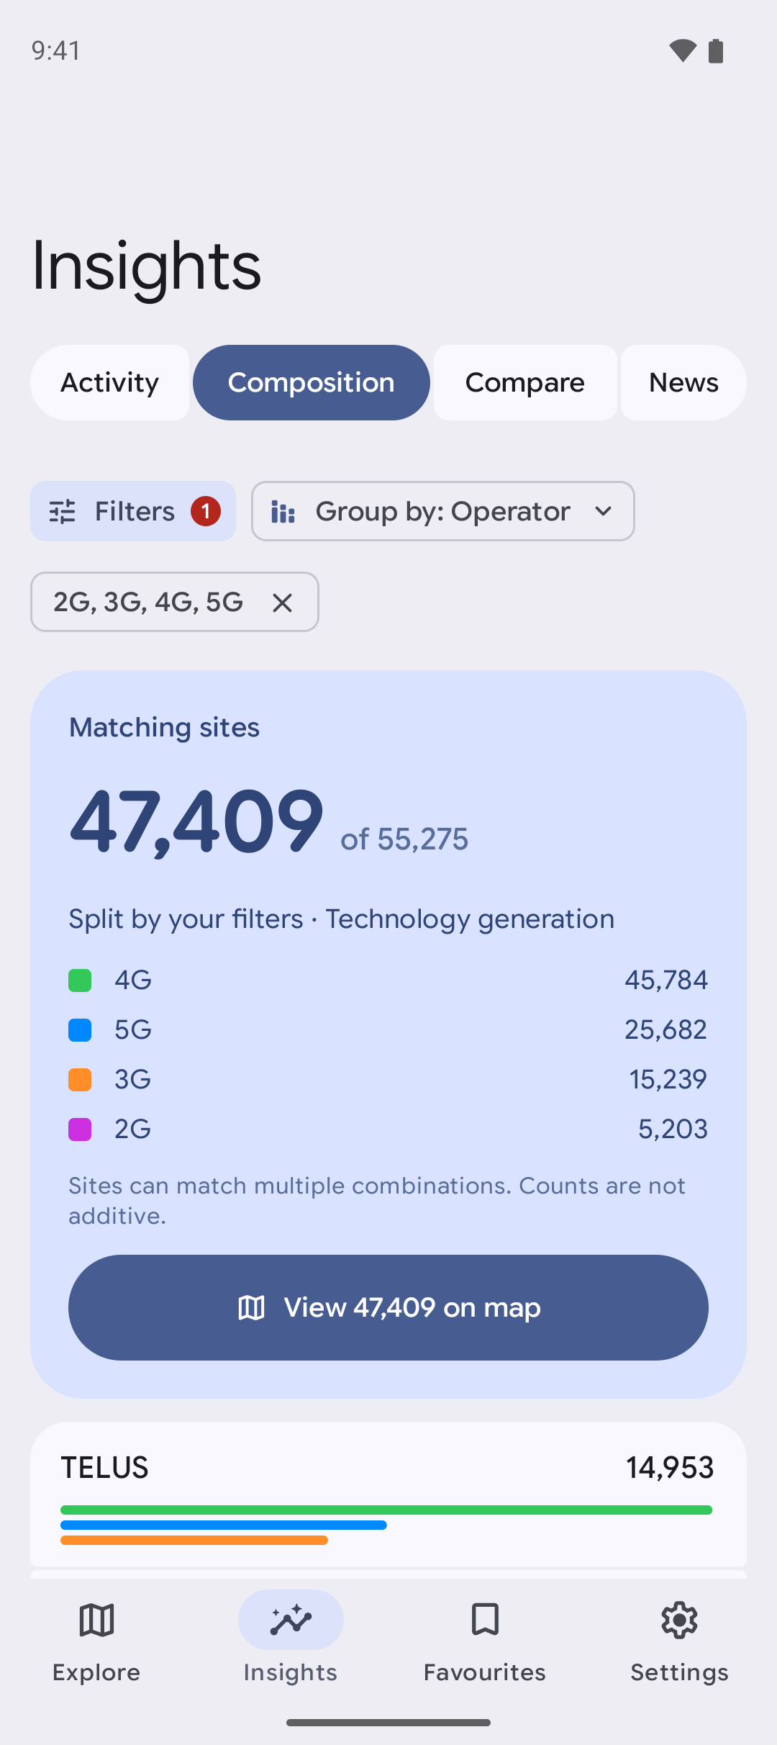Click the purple 2G color swatch
The image size is (777, 1745).
[x=80, y=1129]
